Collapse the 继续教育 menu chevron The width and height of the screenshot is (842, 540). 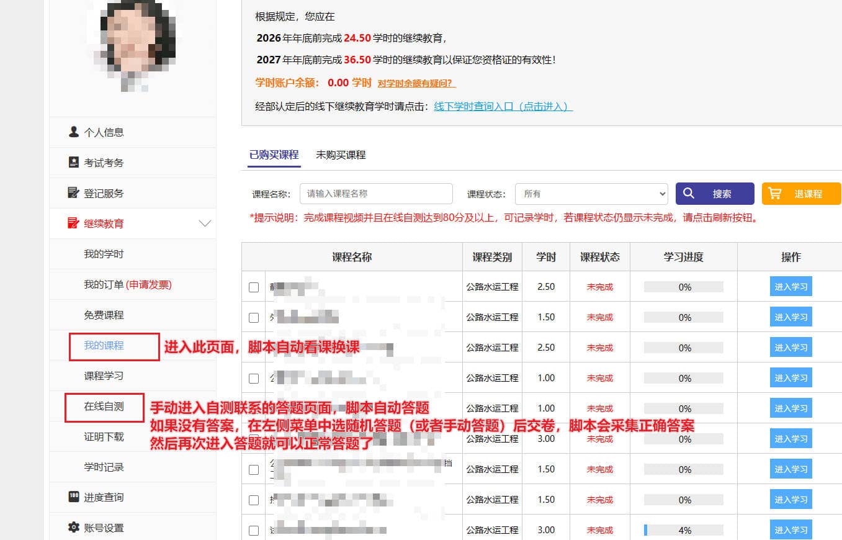point(204,223)
